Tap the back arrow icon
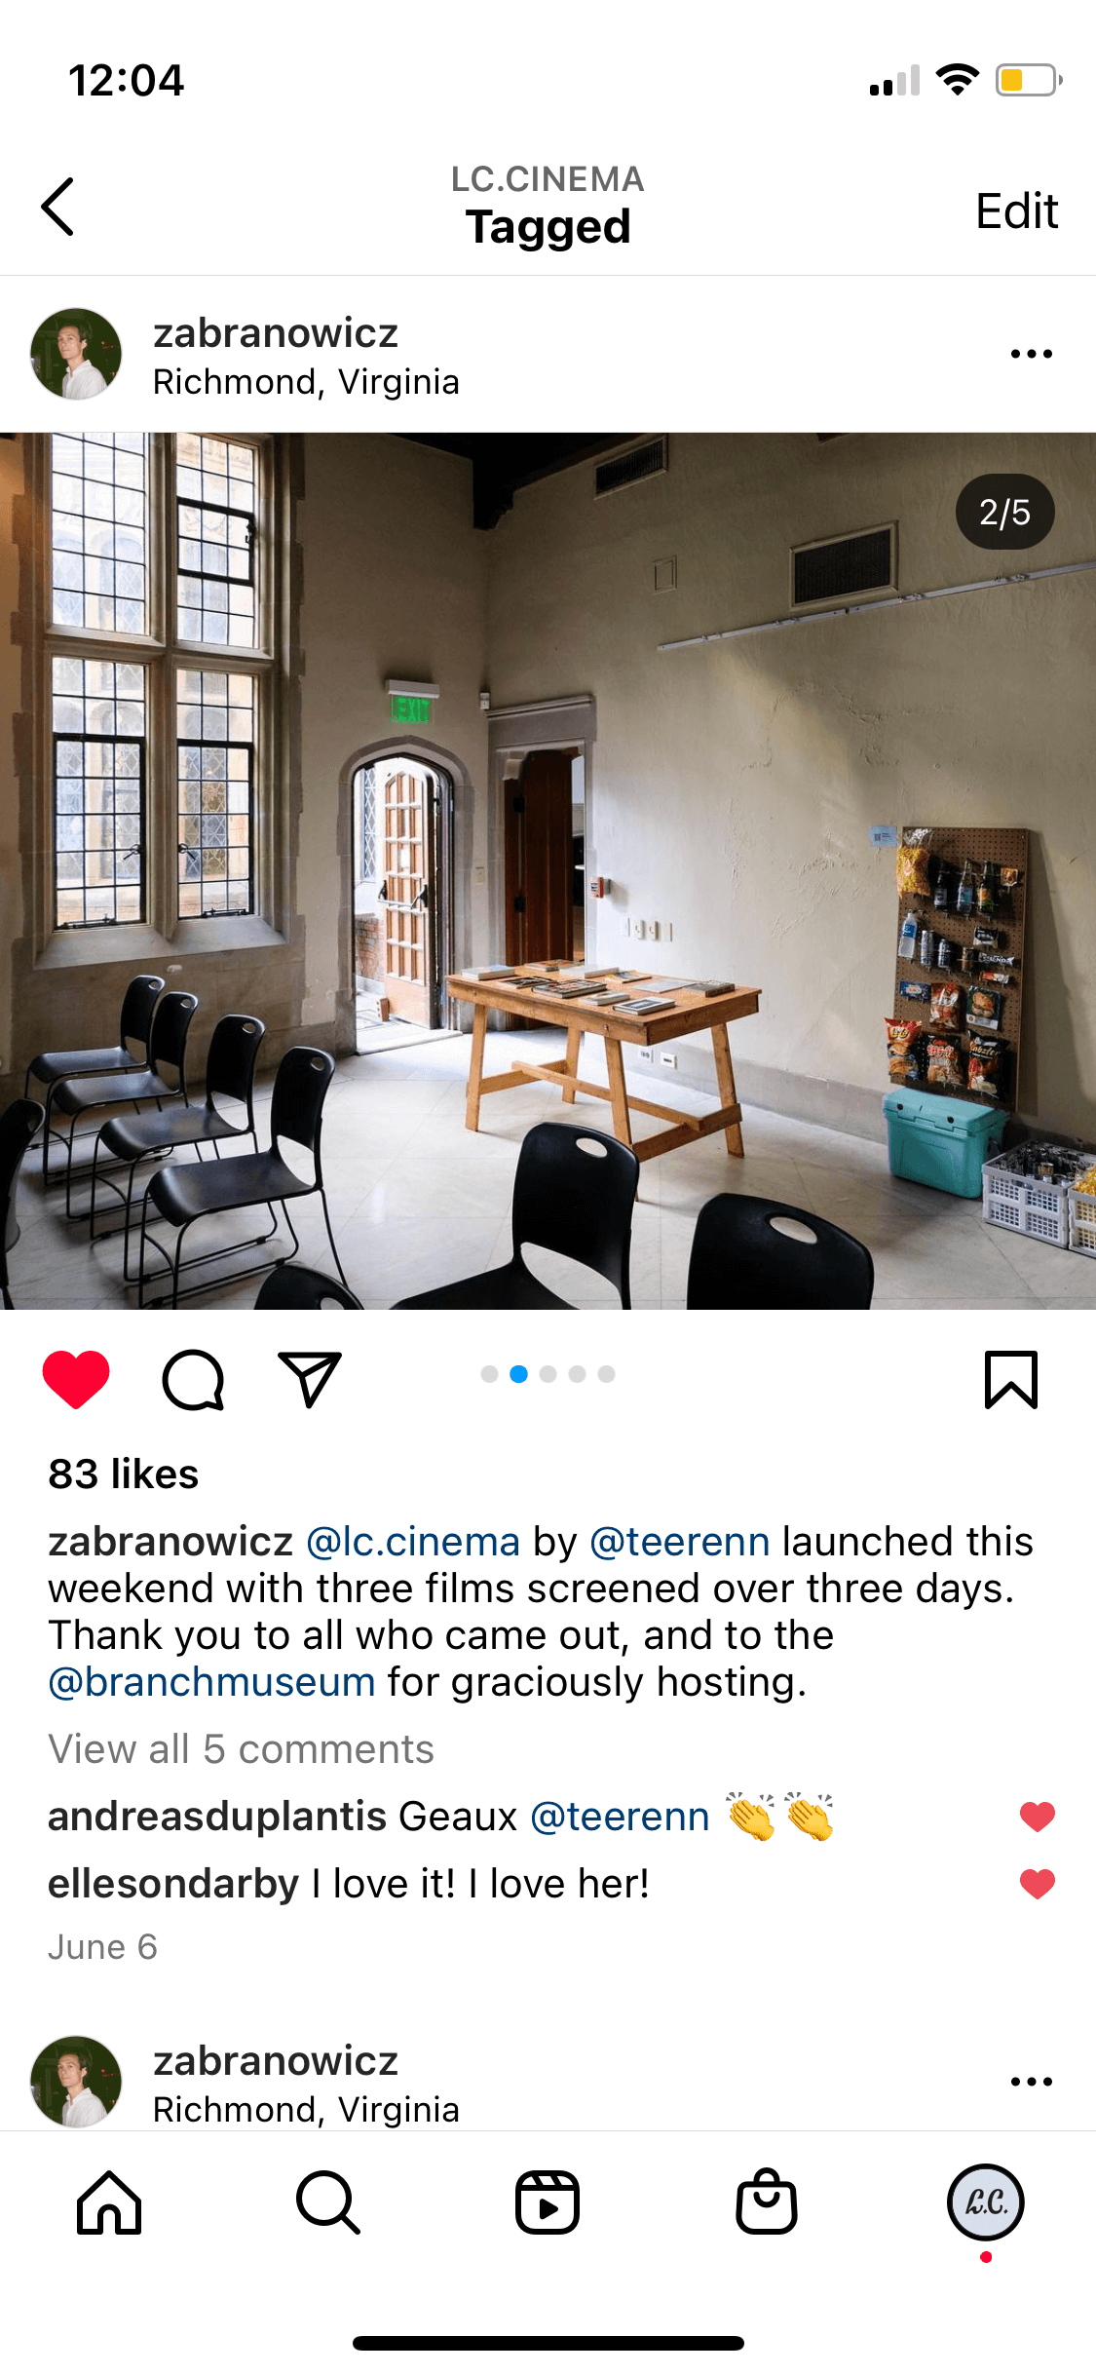The height and width of the screenshot is (2374, 1096). tap(57, 207)
